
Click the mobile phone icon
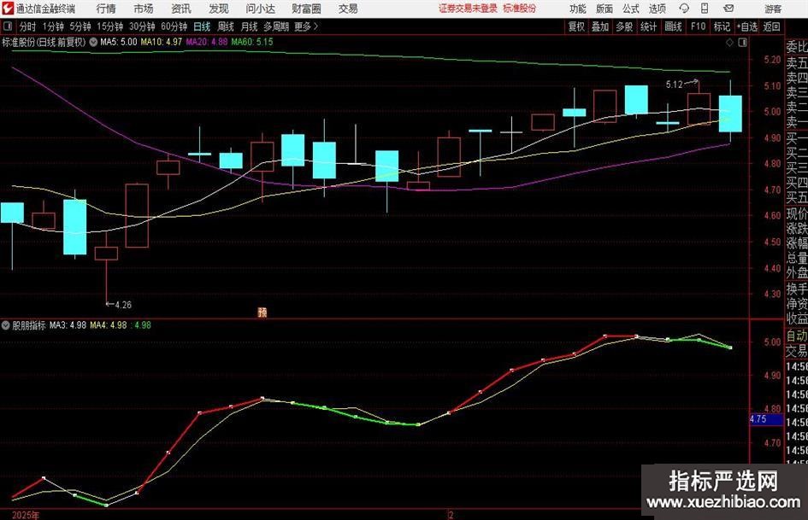[x=705, y=9]
